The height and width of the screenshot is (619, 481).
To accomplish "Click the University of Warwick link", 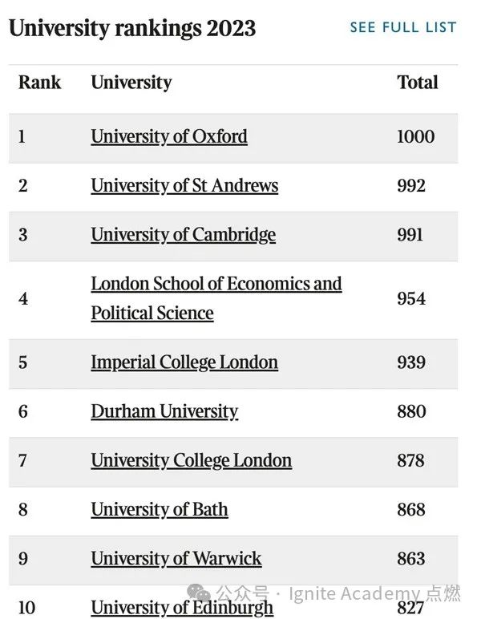I will tap(176, 559).
